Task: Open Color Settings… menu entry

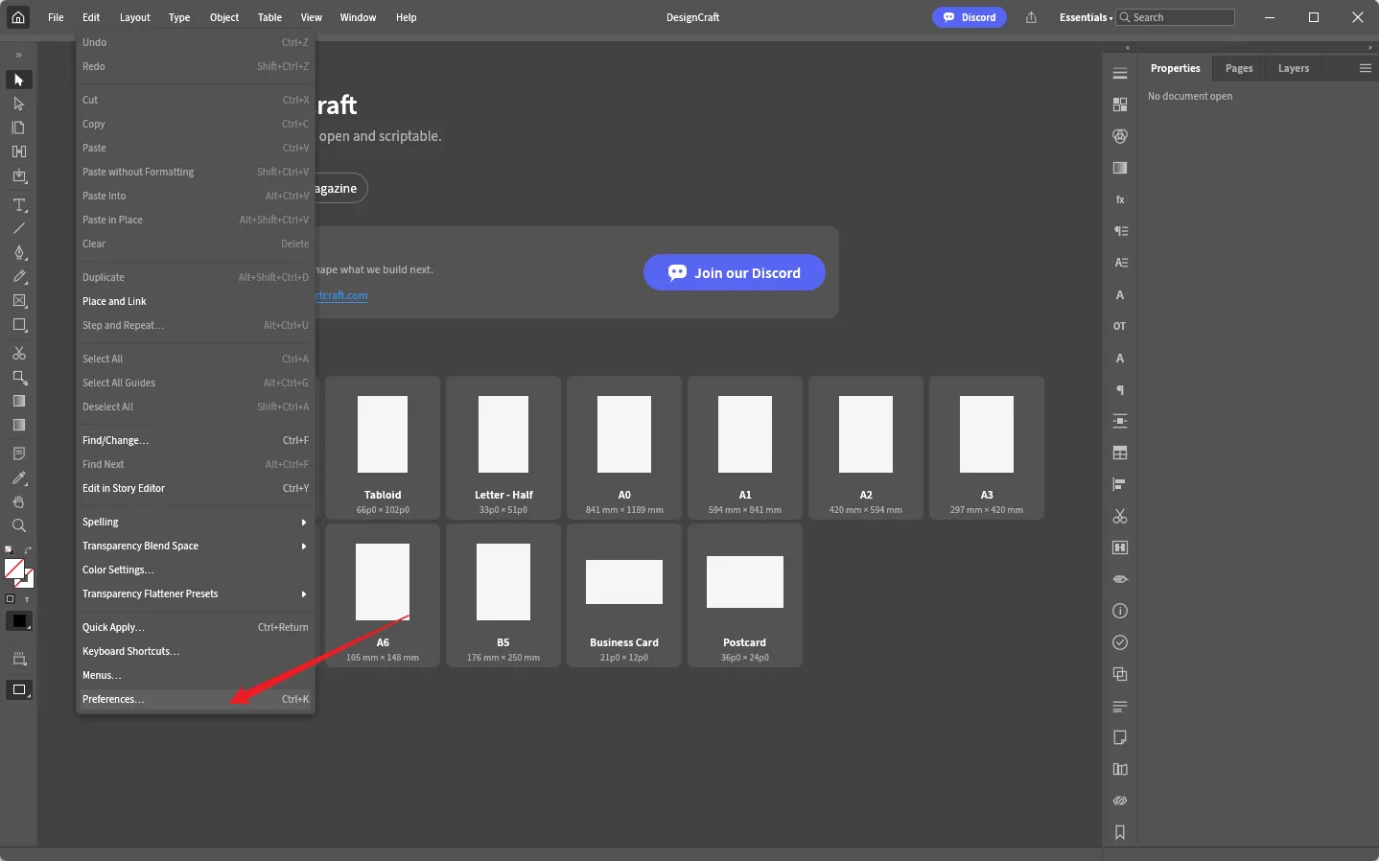Action: coord(196,570)
